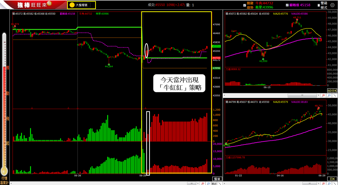
Task: Zoom out on the 60分K chart
Action: (x=329, y=95)
